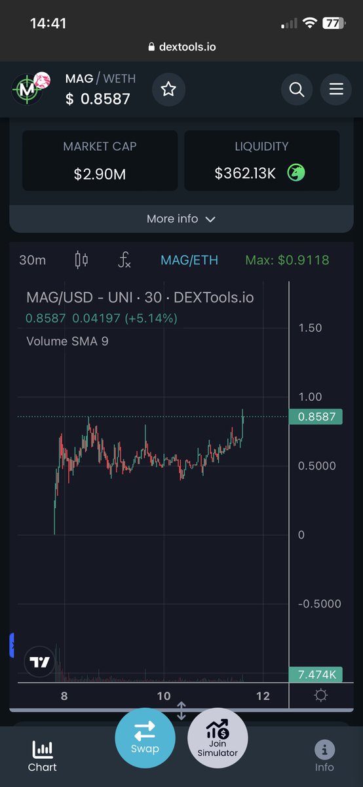
Task: Open the fx indicators menu
Action: click(124, 260)
